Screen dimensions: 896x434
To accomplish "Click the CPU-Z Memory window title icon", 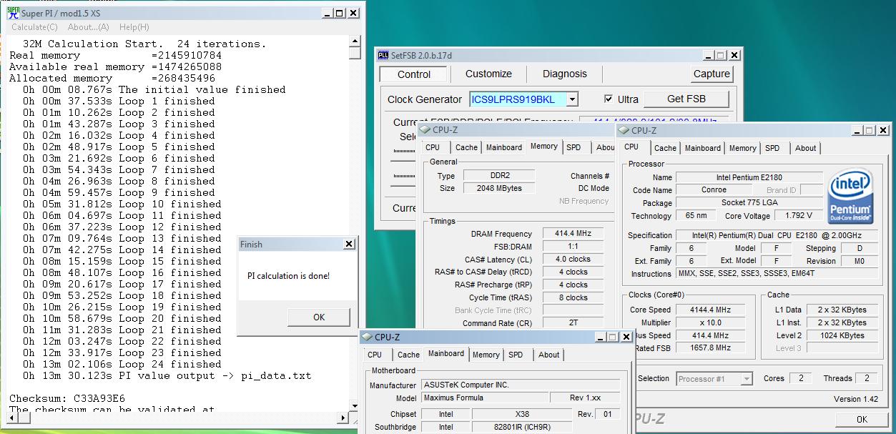I will point(424,129).
